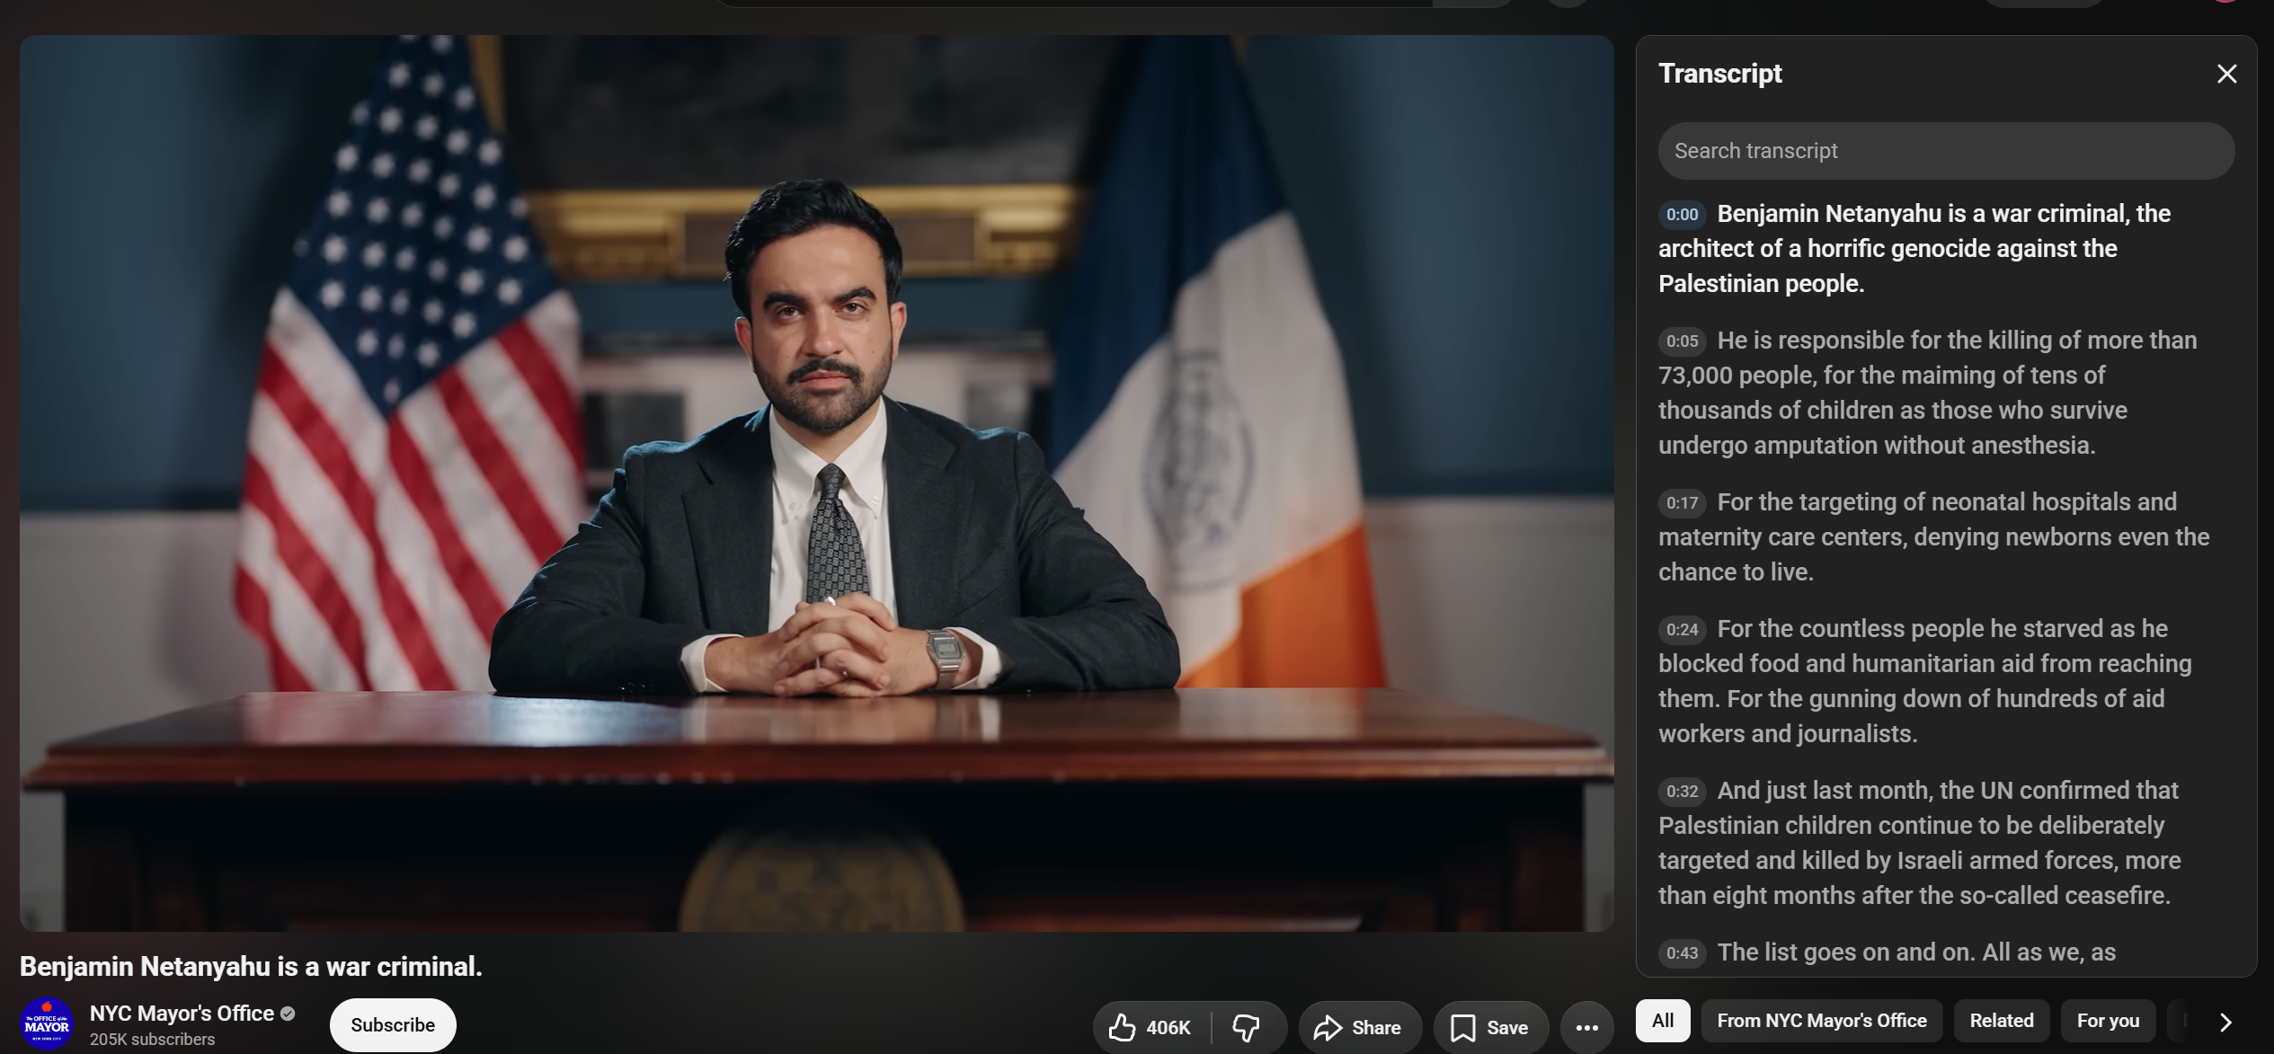Close the Transcript panel
The width and height of the screenshot is (2274, 1054).
point(2226,74)
